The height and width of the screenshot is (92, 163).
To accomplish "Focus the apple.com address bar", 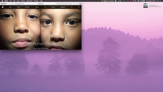I will (41, 4).
